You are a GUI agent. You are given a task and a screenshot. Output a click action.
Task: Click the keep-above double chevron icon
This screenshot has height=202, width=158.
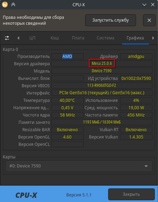click(x=13, y=5)
